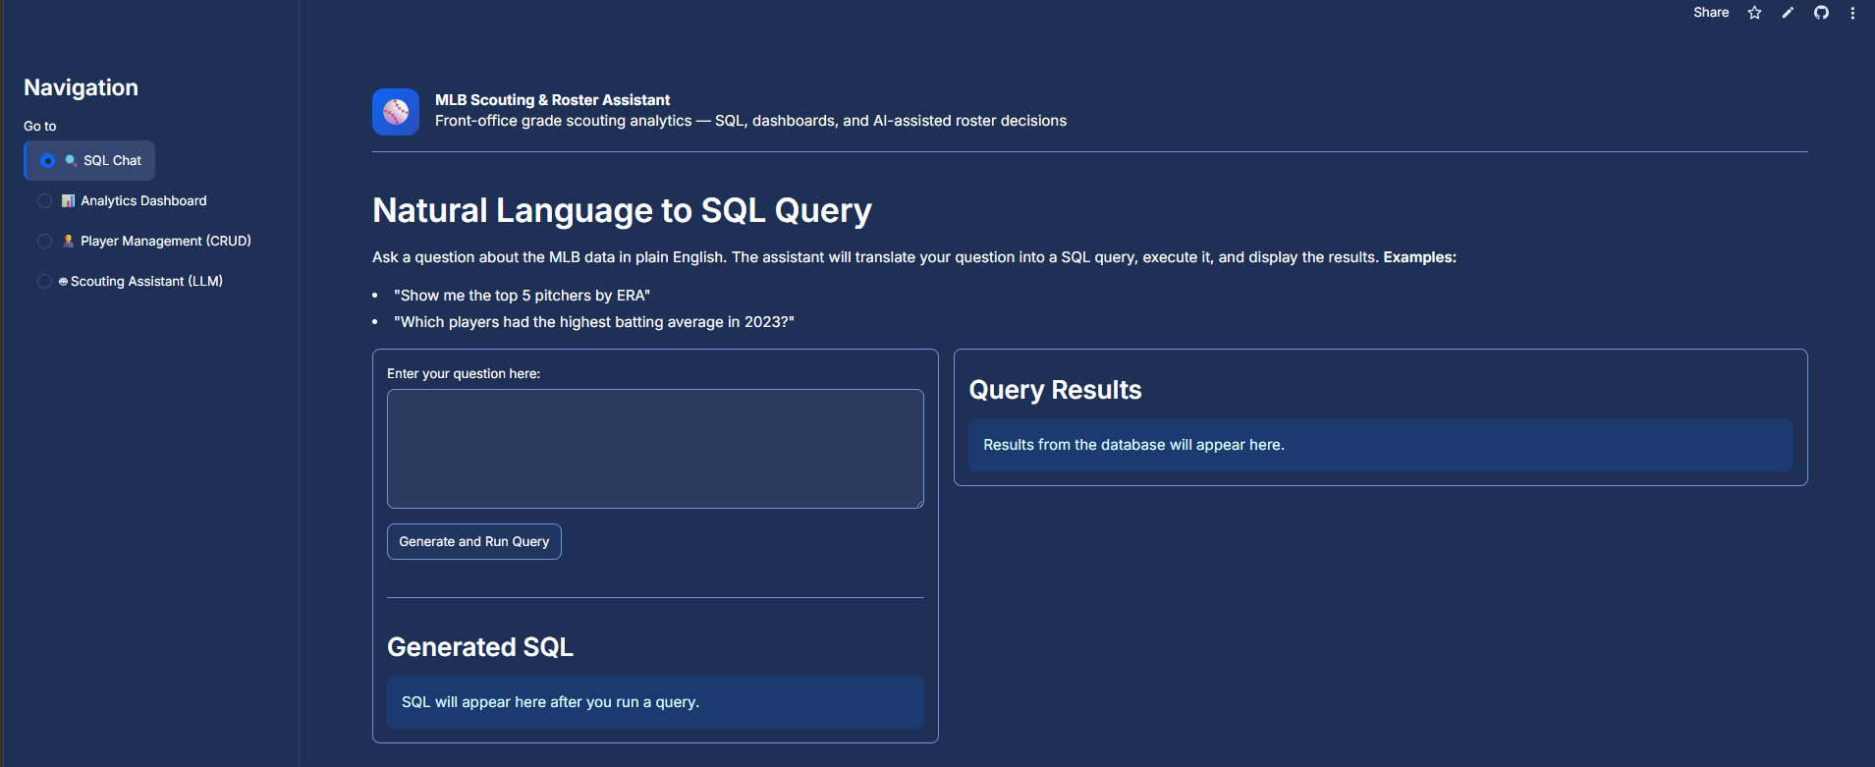Click the person icon for Player Management
1875x767 pixels.
pos(68,241)
